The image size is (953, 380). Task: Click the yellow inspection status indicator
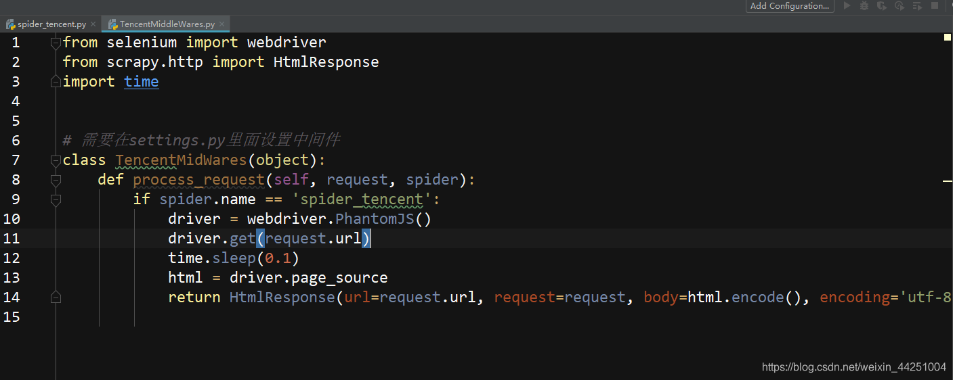pos(948,37)
